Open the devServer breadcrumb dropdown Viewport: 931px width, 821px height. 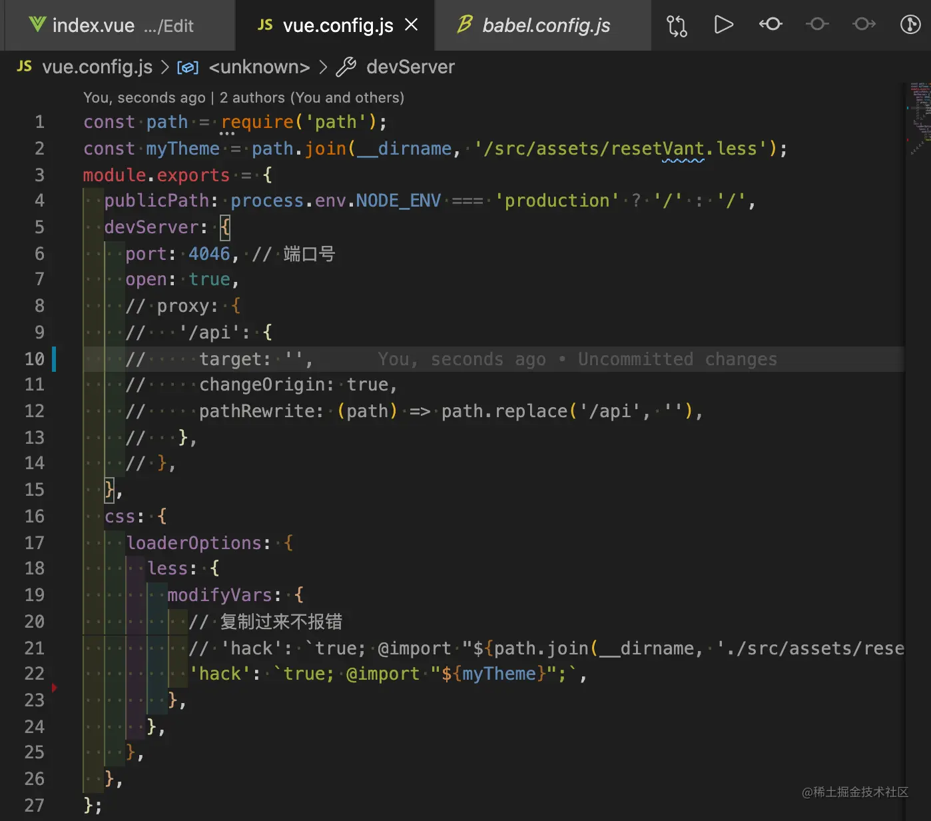410,67
